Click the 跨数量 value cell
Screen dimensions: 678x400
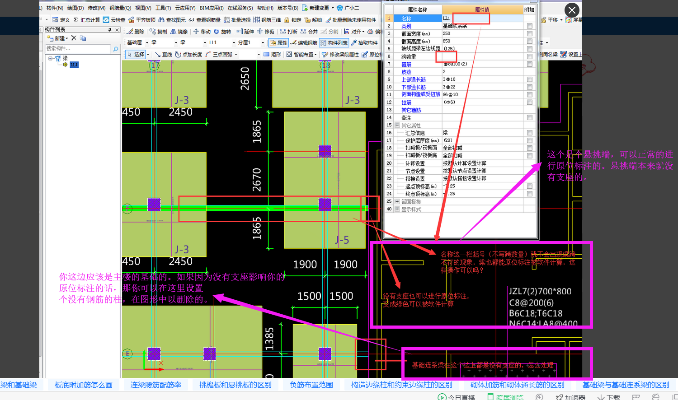483,56
